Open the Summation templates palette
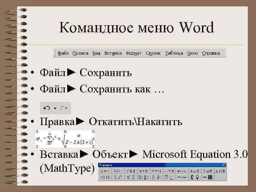This screenshot has width=256, height=192. [x=144, y=177]
